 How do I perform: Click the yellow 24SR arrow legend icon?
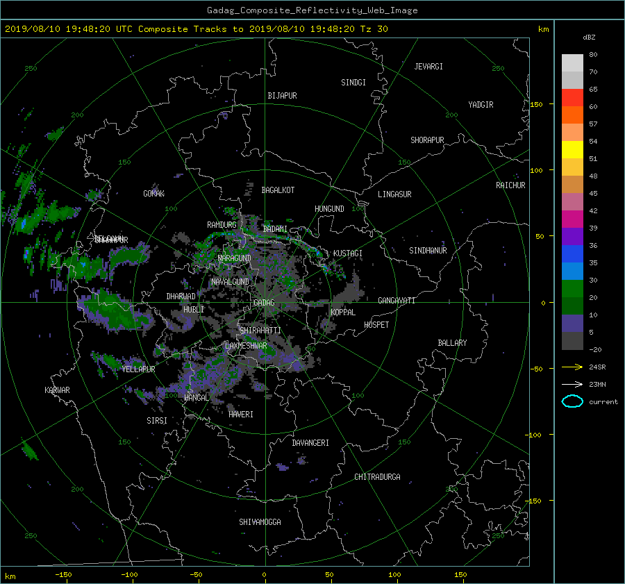point(572,367)
